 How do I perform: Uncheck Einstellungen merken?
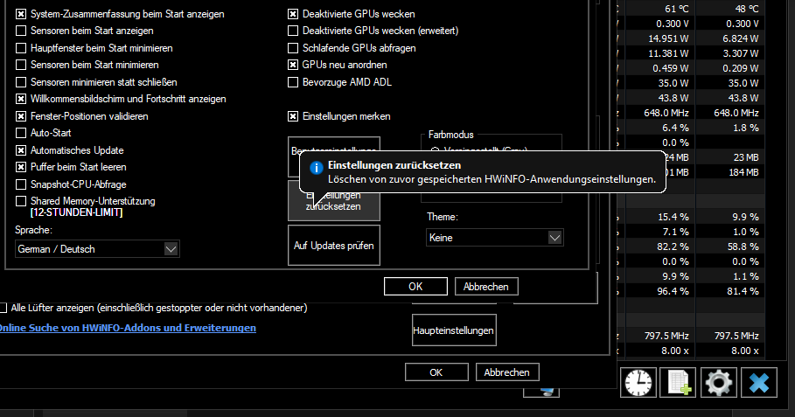click(x=293, y=116)
